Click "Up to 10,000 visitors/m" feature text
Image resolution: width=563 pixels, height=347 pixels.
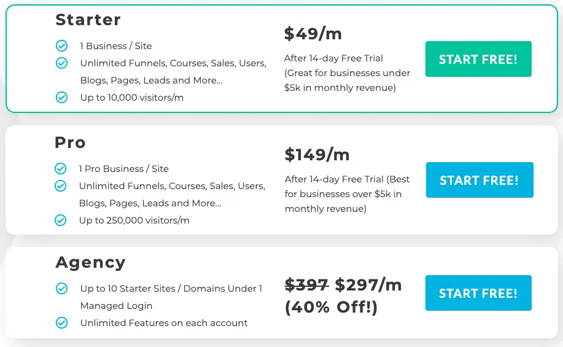pyautogui.click(x=131, y=98)
